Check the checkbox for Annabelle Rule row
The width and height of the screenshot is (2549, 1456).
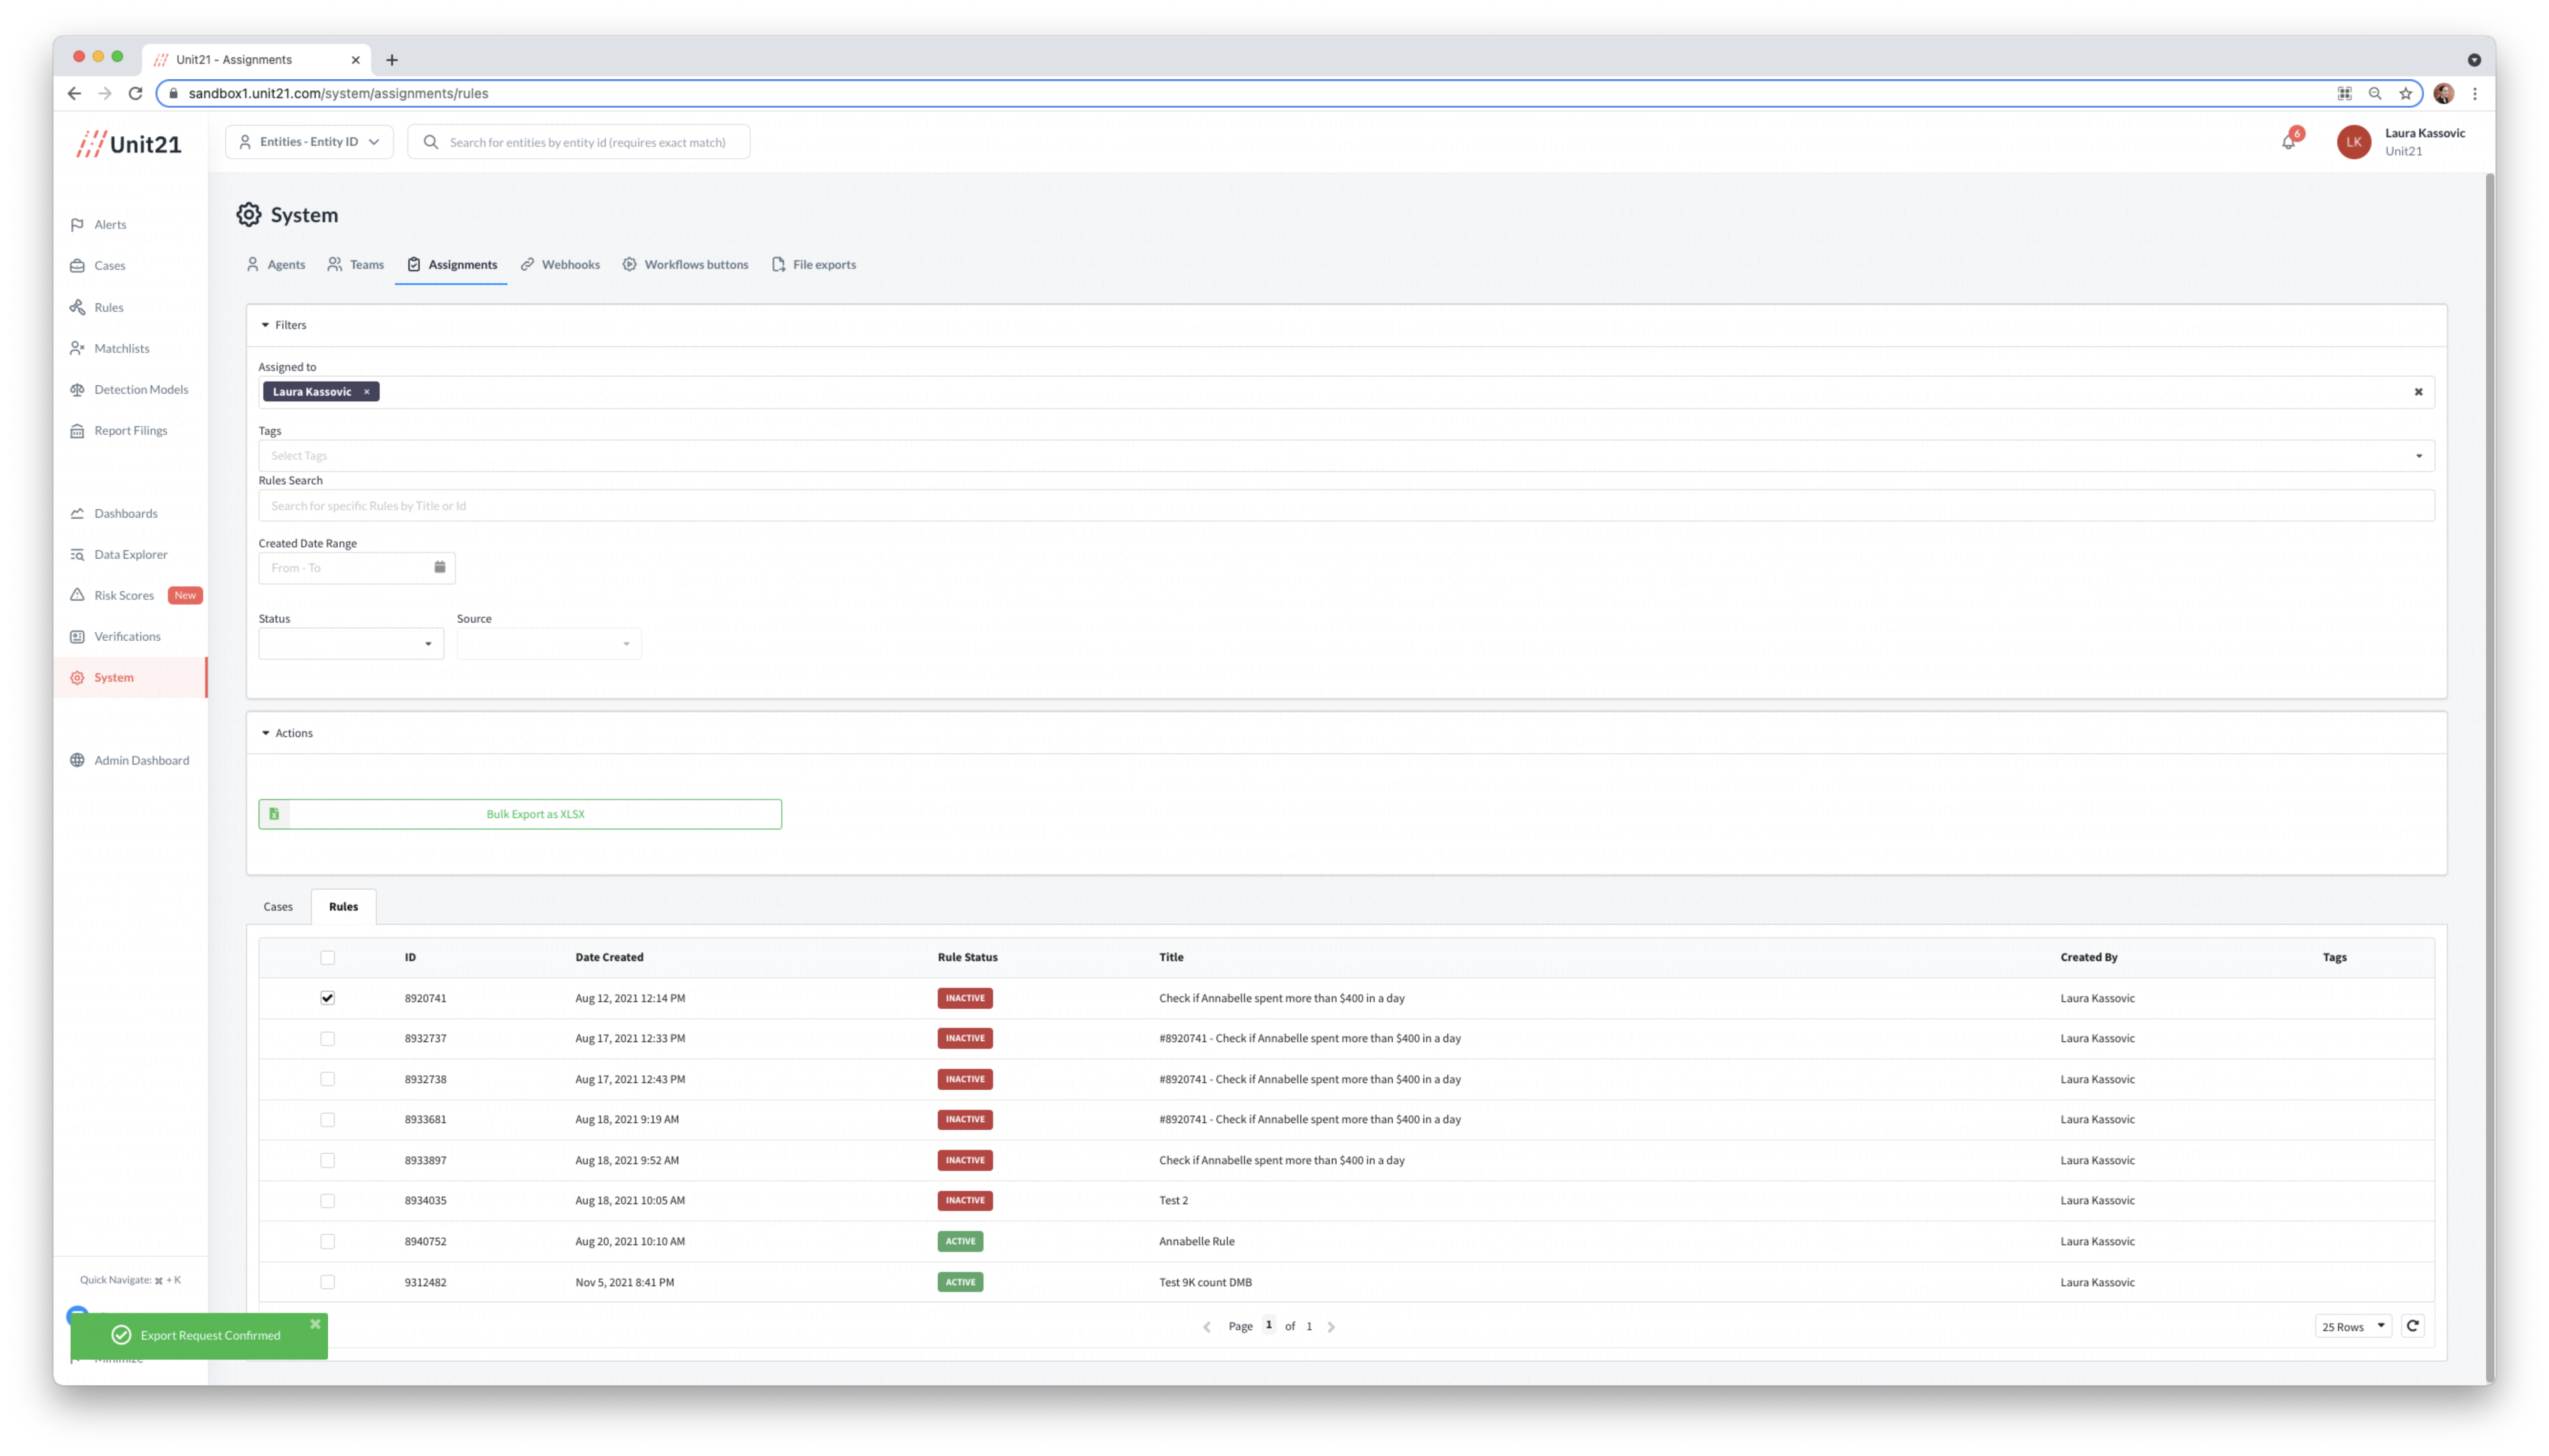click(327, 1241)
